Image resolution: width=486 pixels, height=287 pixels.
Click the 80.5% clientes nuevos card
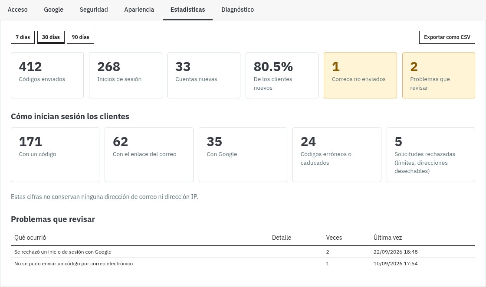tap(282, 75)
